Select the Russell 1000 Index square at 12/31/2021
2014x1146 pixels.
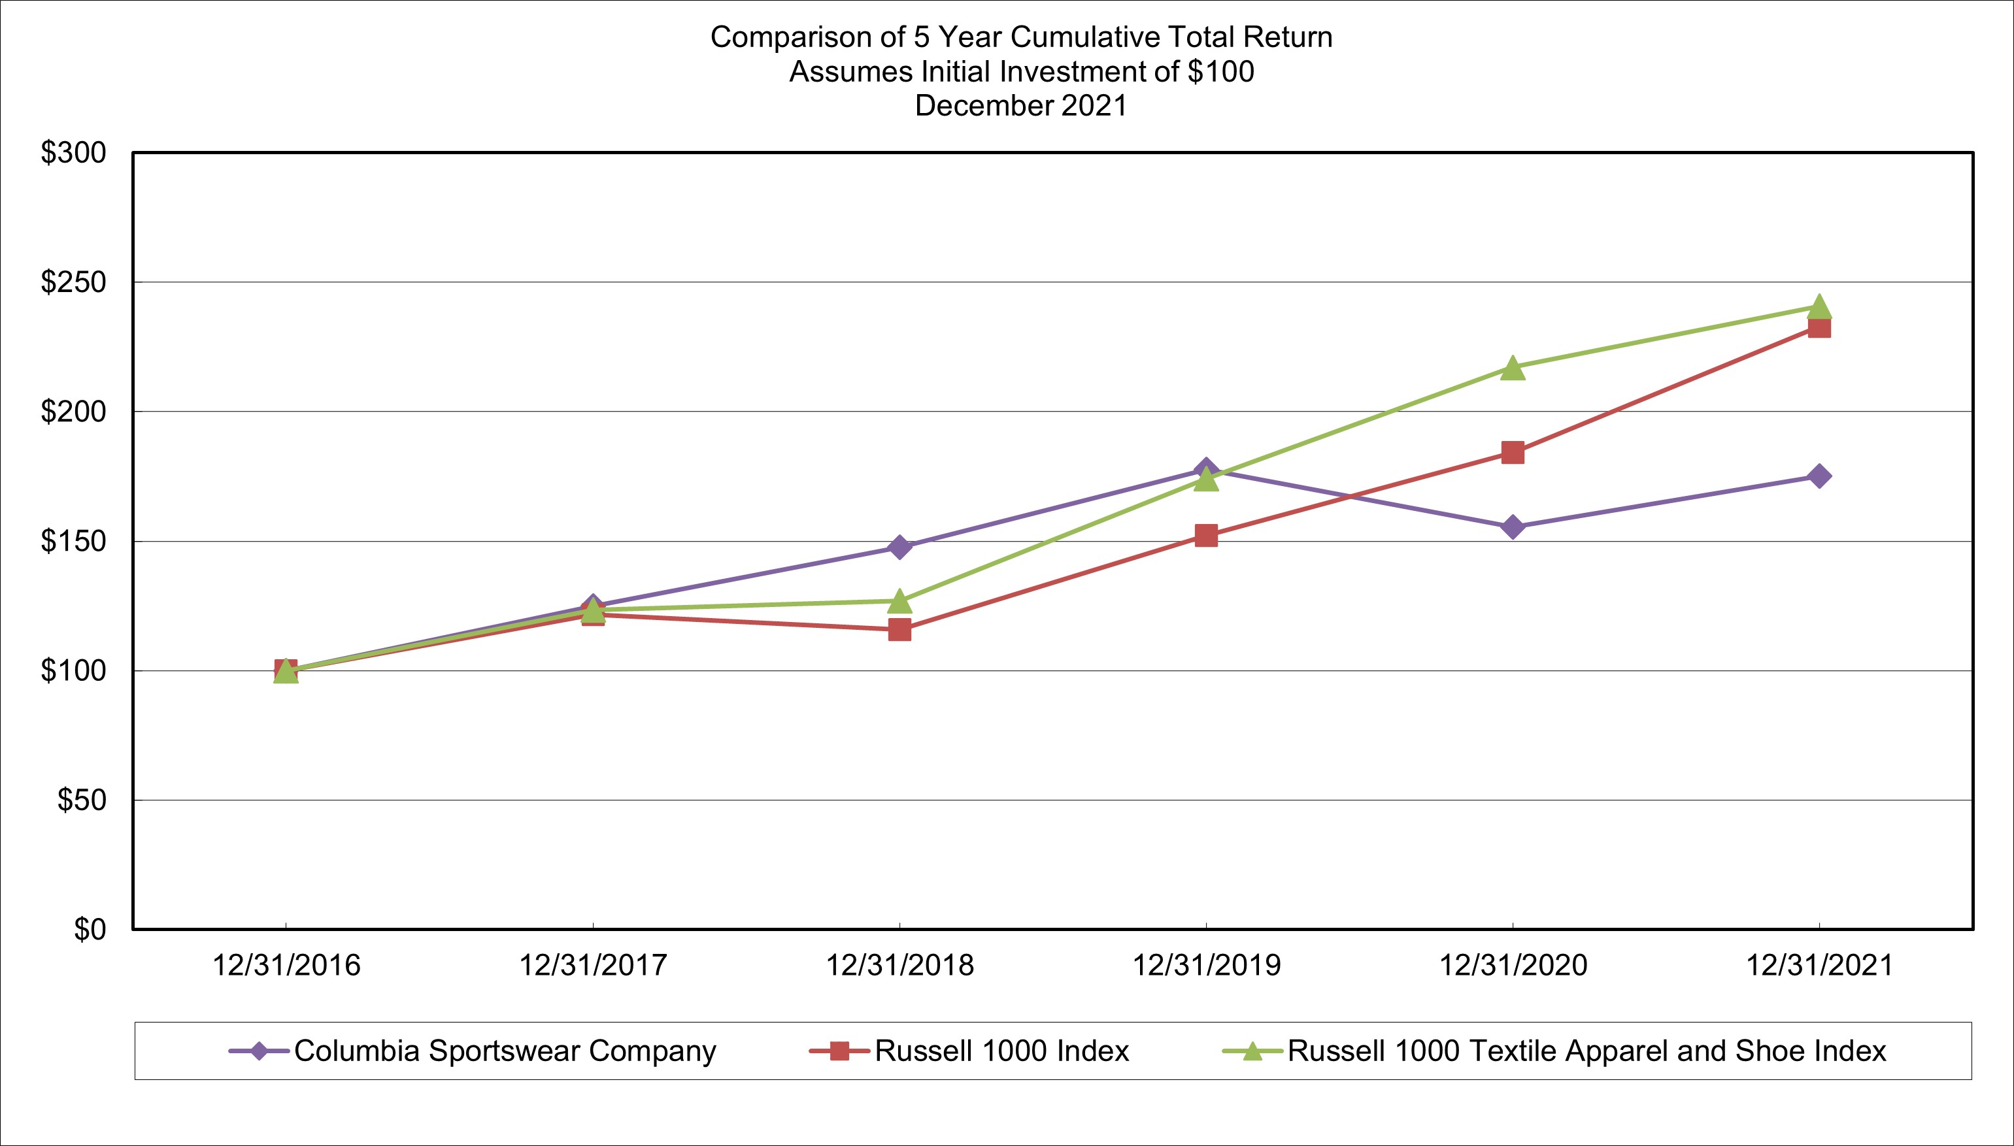[x=1819, y=327]
